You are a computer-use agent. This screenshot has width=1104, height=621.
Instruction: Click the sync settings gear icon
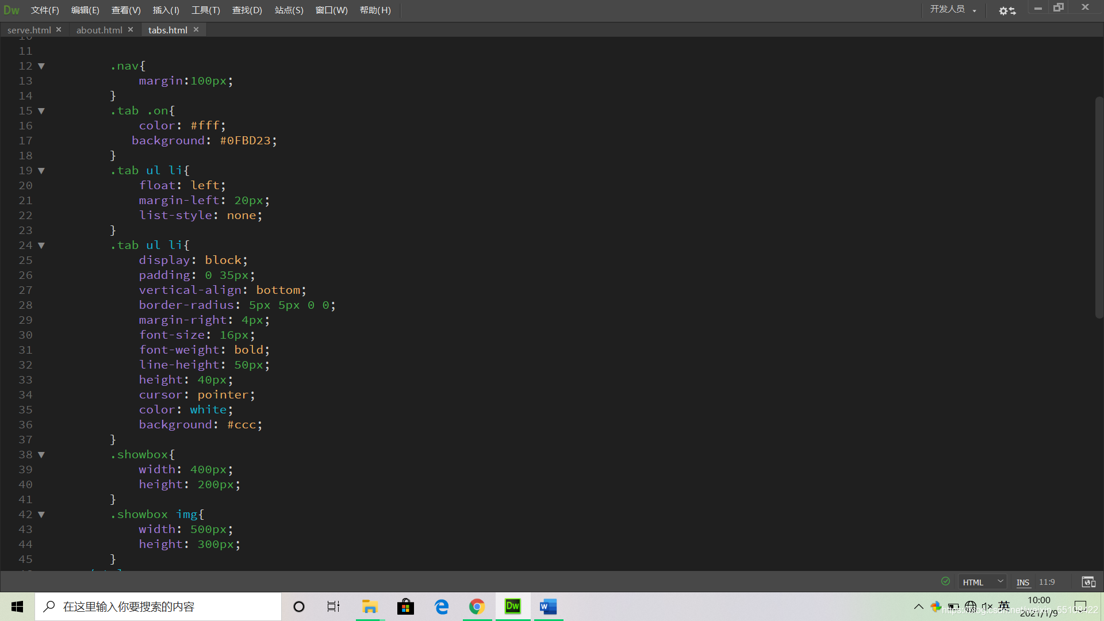[1007, 10]
